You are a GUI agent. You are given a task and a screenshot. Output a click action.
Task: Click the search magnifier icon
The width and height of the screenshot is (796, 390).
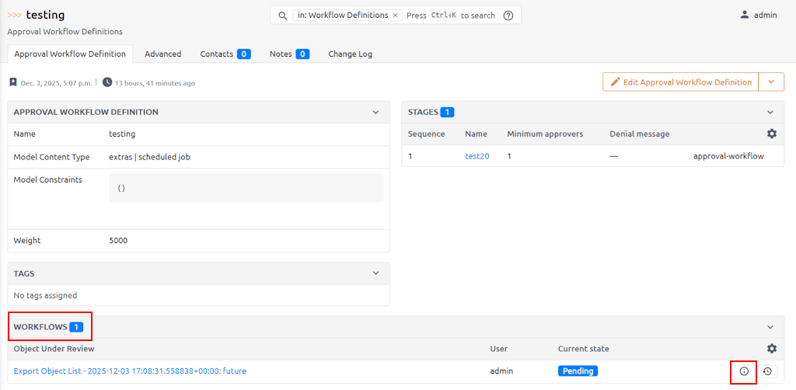(x=283, y=16)
